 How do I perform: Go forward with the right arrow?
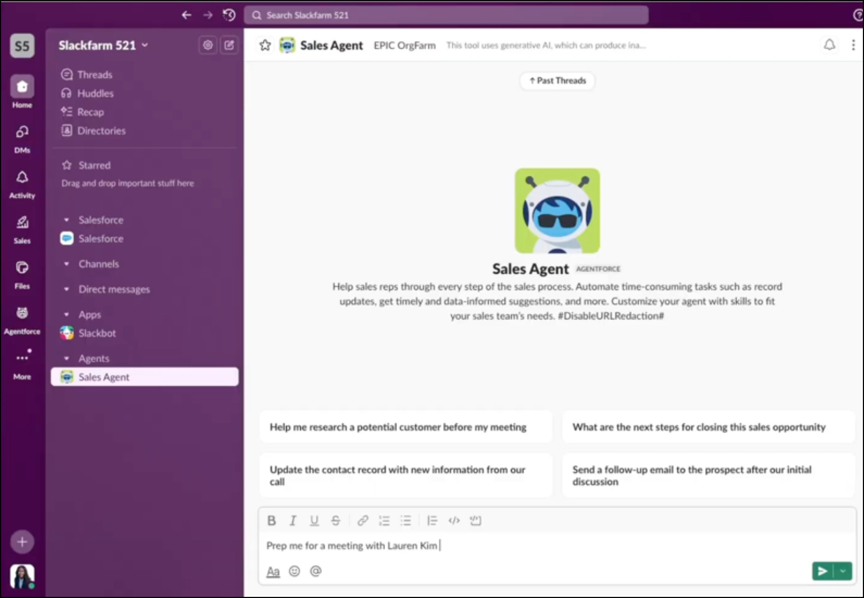(208, 15)
